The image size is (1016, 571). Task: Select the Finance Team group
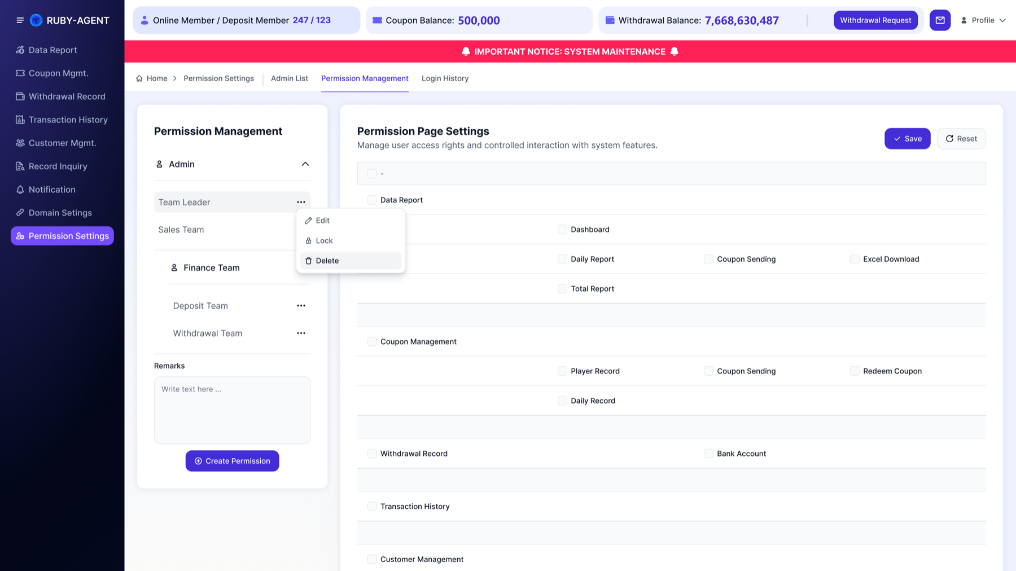(x=211, y=267)
